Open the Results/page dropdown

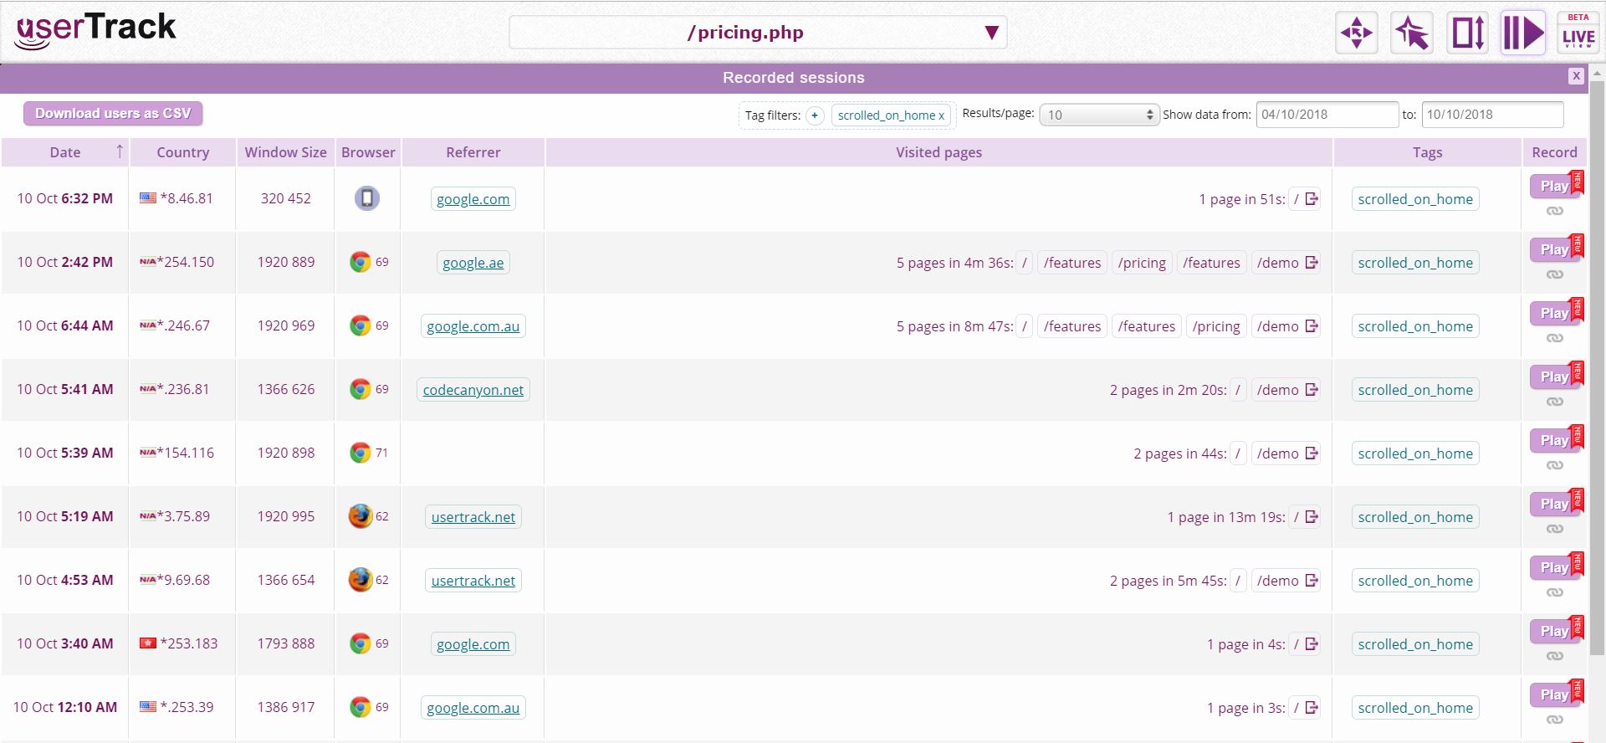tap(1098, 115)
